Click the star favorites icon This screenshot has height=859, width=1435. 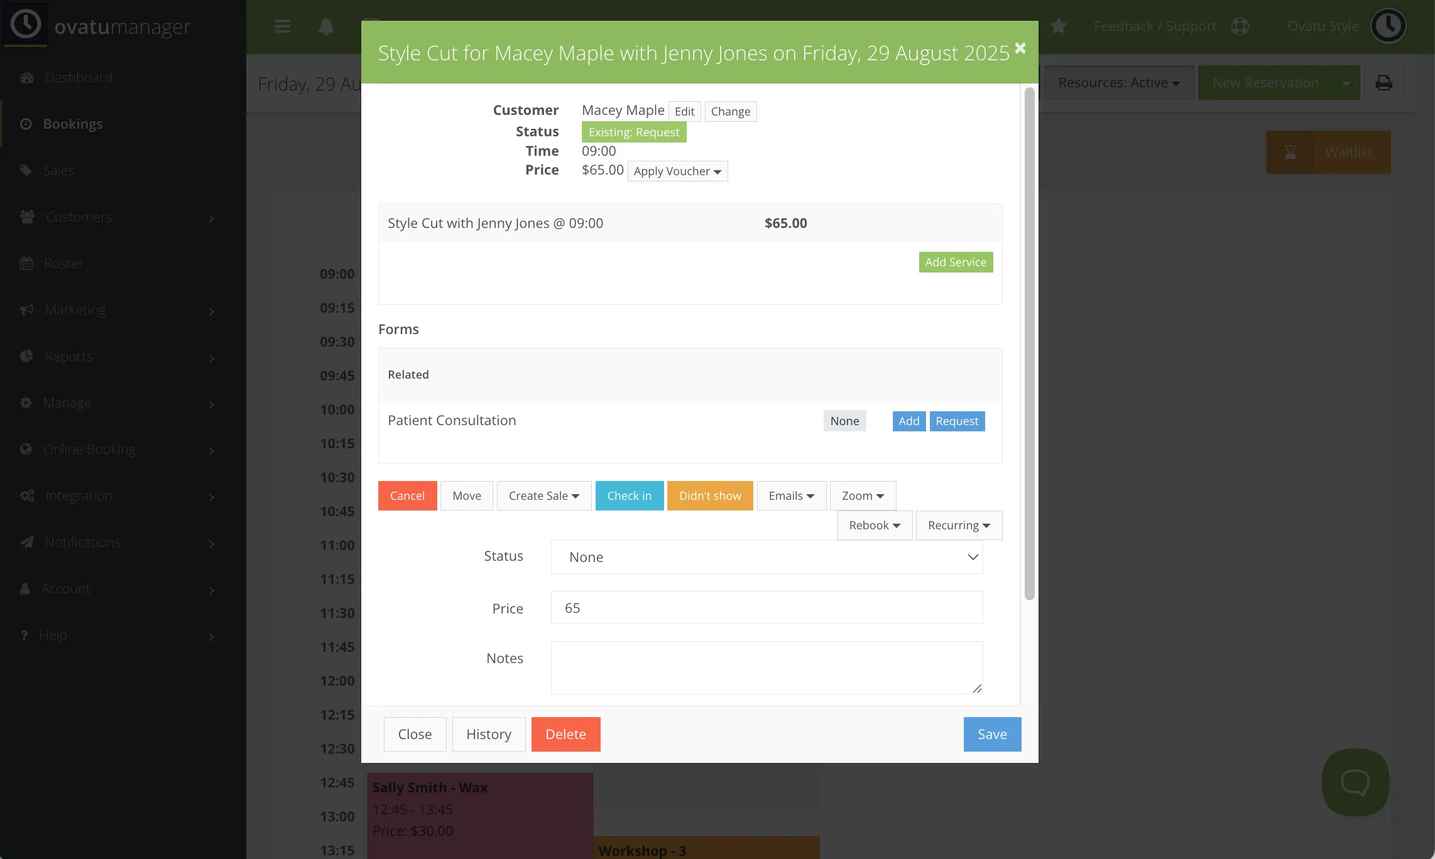(x=1059, y=26)
